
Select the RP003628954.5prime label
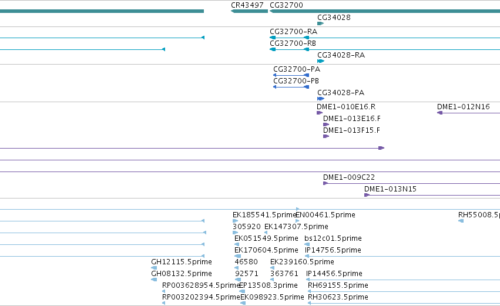[x=200, y=285]
